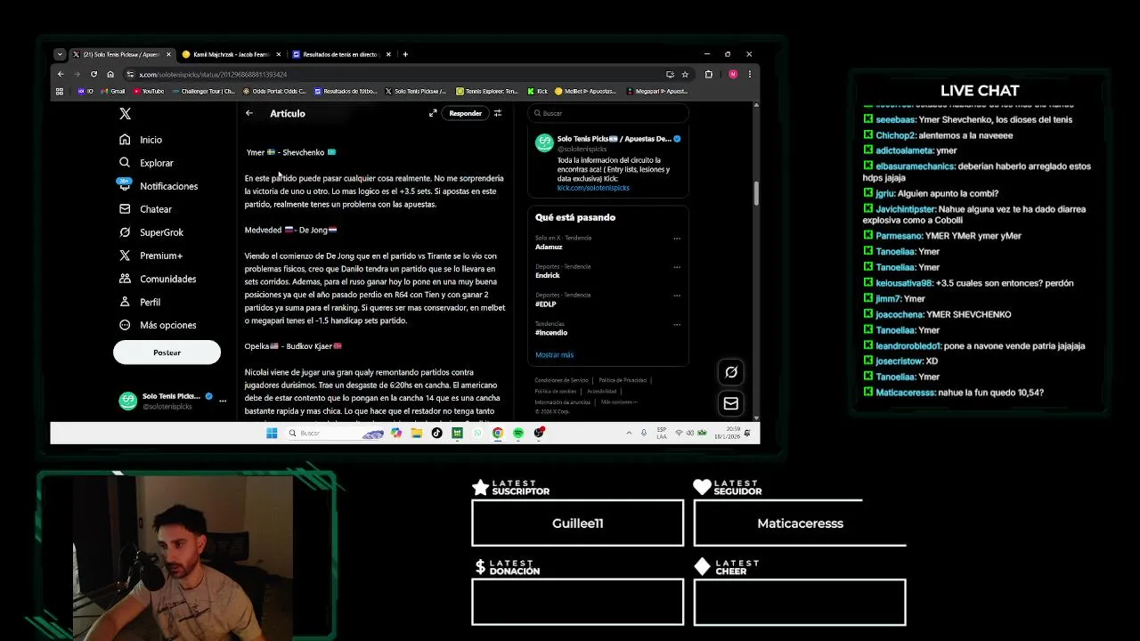Click the X Buscar search field
Viewport: 1140px width, 641px height.
click(608, 113)
